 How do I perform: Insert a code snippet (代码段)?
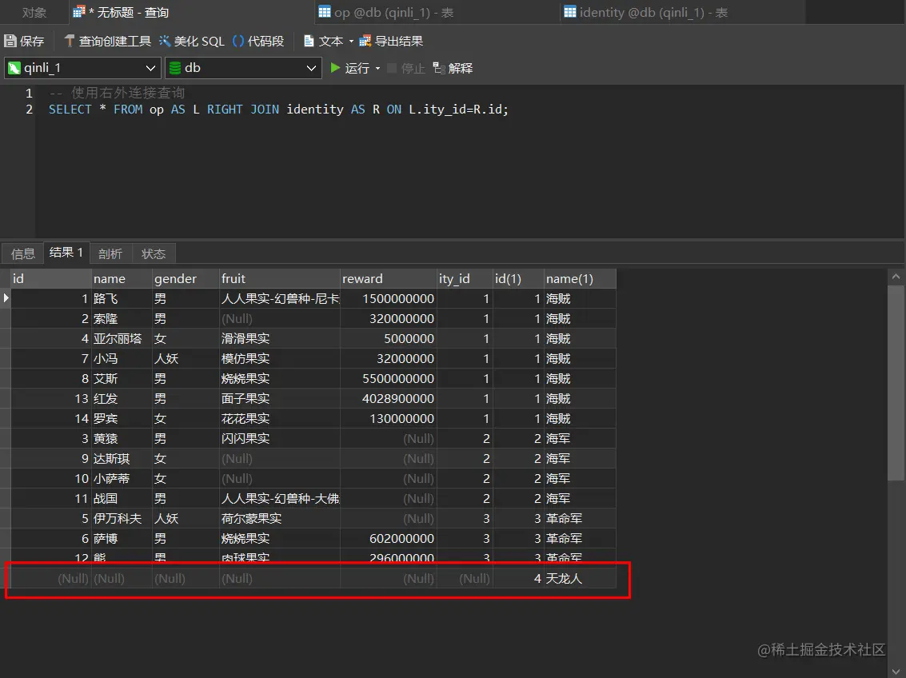[x=258, y=41]
